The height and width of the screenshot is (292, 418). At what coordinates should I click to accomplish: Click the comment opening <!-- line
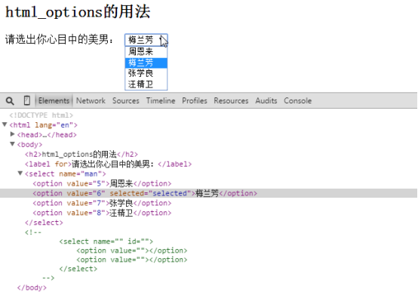click(x=33, y=232)
